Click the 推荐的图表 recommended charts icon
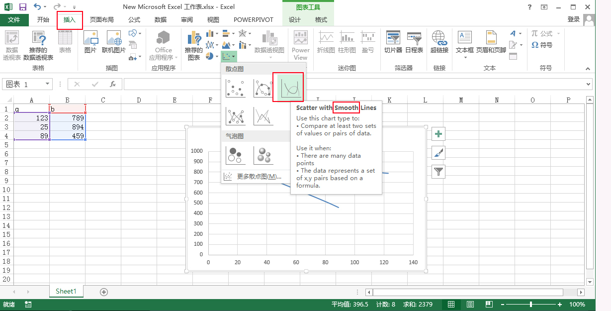The height and width of the screenshot is (311, 611). coord(194,44)
